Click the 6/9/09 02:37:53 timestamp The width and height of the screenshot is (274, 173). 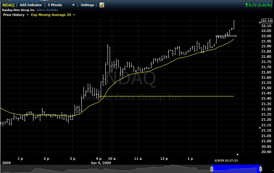[226, 160]
